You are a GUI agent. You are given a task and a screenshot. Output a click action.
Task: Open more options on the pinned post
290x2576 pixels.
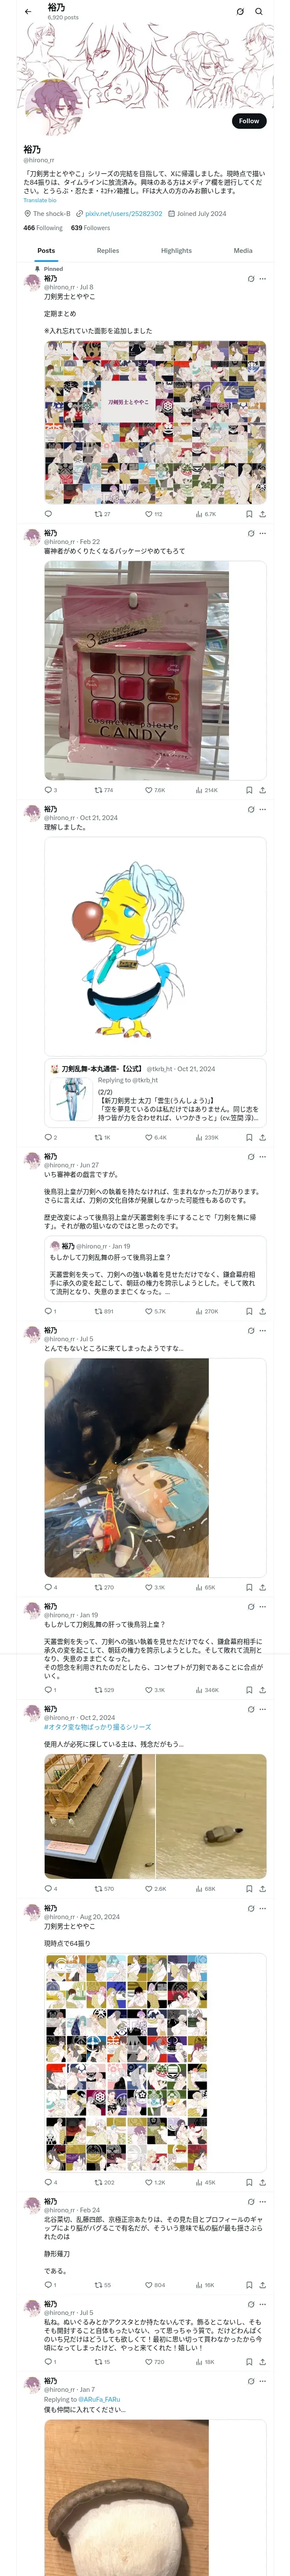point(262,279)
